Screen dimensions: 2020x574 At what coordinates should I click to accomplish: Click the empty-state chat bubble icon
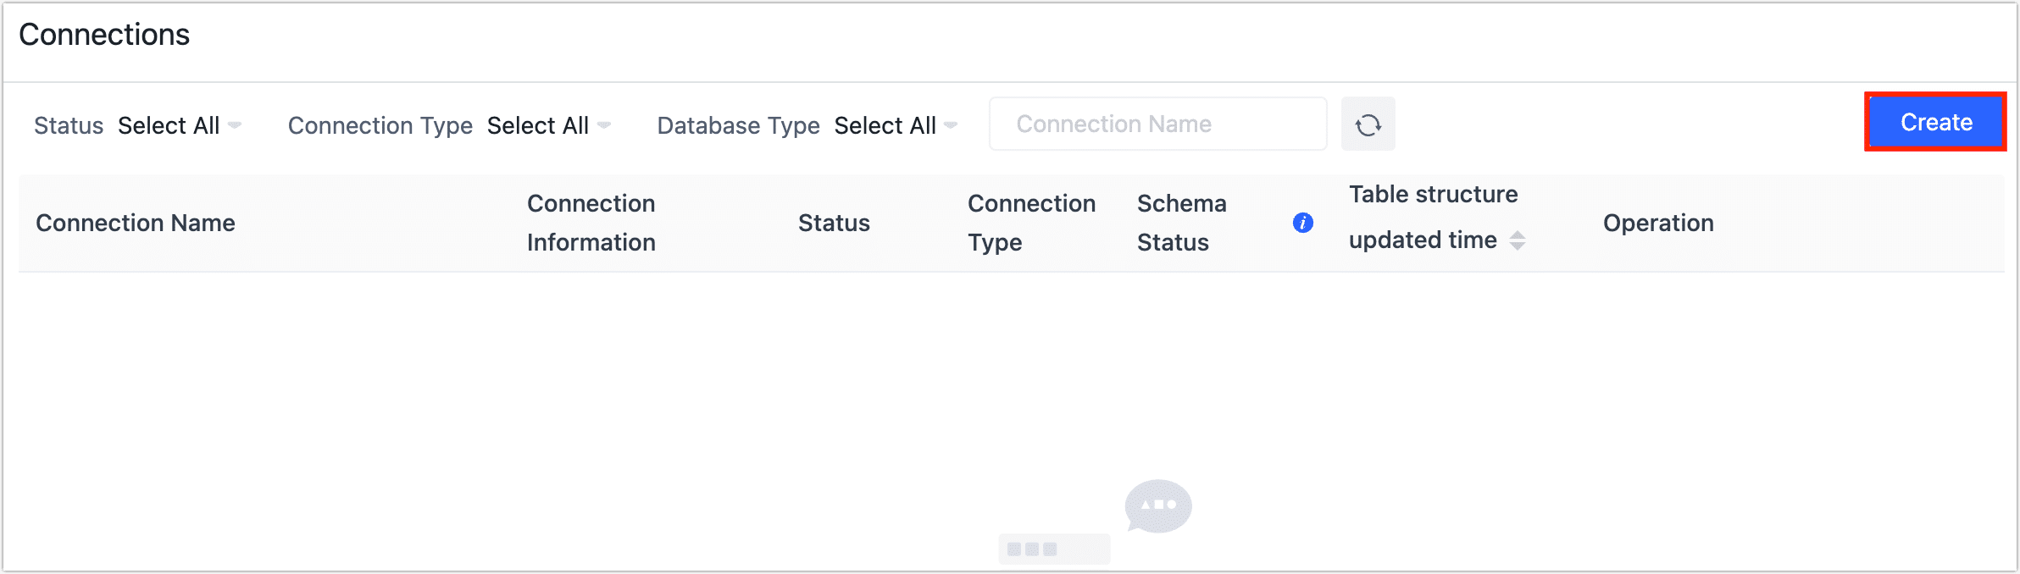coord(1157,505)
